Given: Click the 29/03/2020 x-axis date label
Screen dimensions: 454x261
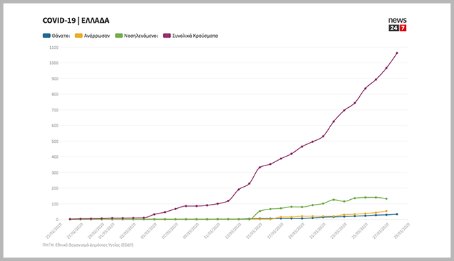Looking at the screenshot, I should [402, 230].
